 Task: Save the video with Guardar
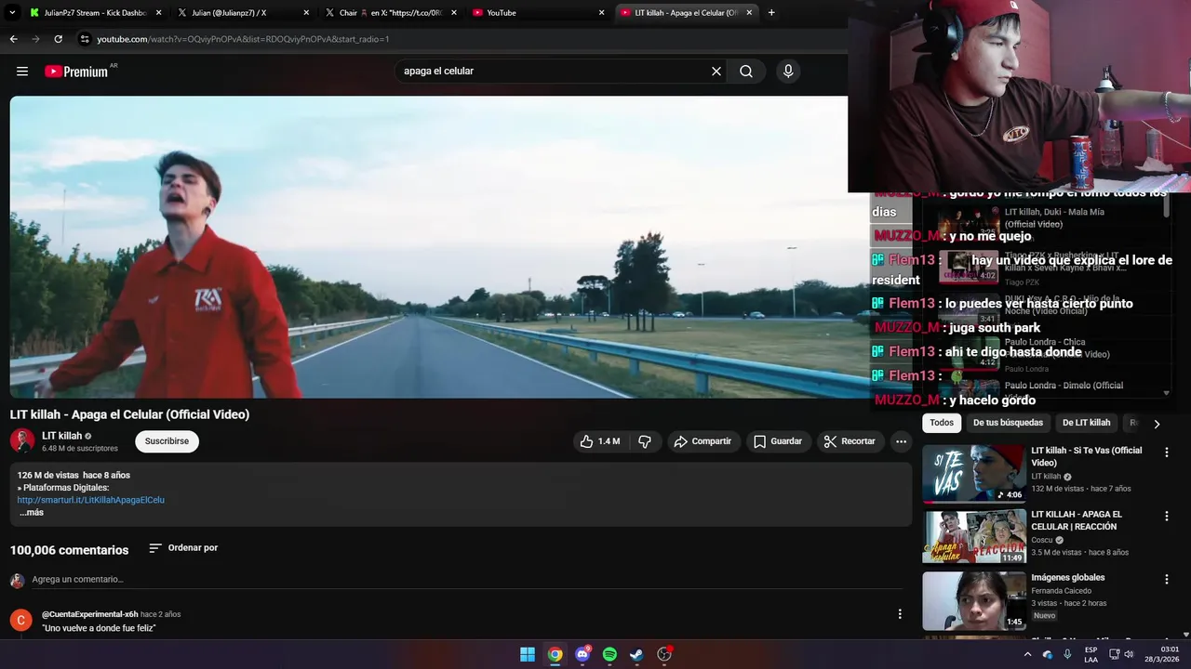[778, 441]
